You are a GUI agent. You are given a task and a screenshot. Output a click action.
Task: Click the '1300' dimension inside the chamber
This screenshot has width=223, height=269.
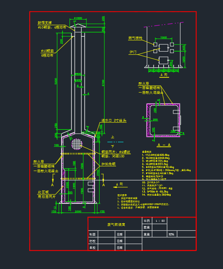74,186
